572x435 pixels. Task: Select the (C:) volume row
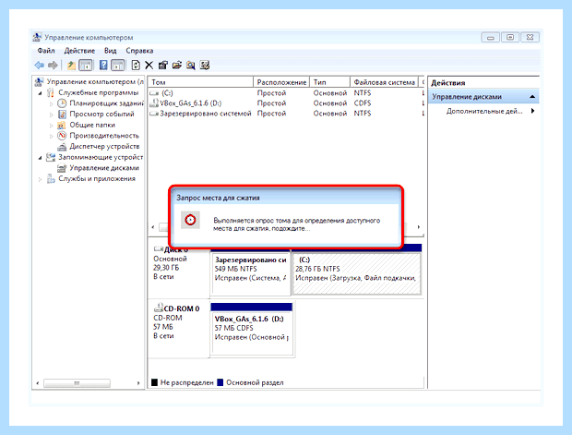click(286, 92)
